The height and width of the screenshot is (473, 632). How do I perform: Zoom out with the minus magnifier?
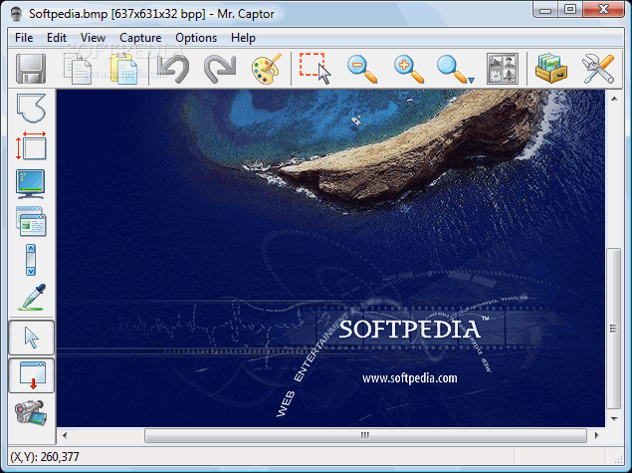[x=362, y=70]
